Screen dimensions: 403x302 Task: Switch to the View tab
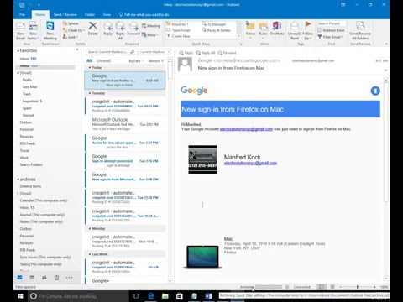click(107, 14)
